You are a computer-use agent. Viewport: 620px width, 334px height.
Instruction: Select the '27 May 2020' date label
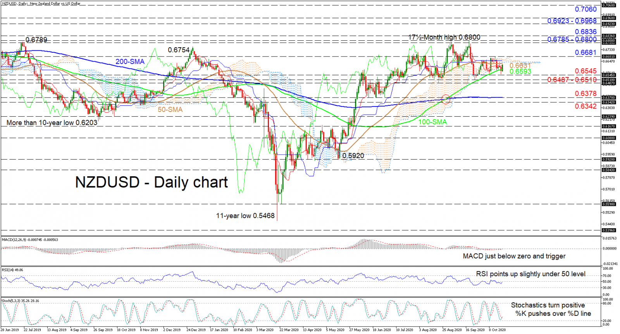[x=359, y=330]
